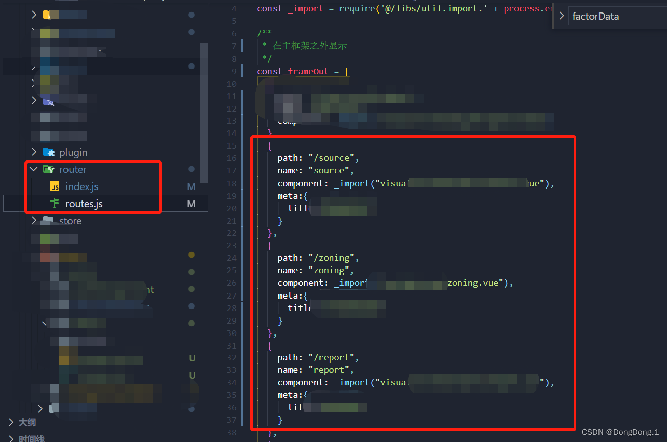667x442 pixels.
Task: Select the routes.js file
Action: tap(84, 204)
